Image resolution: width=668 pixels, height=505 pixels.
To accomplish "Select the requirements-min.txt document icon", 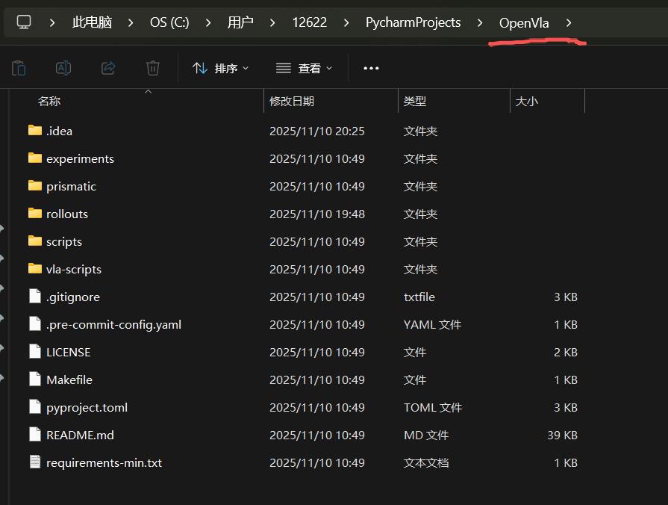I will click(35, 462).
